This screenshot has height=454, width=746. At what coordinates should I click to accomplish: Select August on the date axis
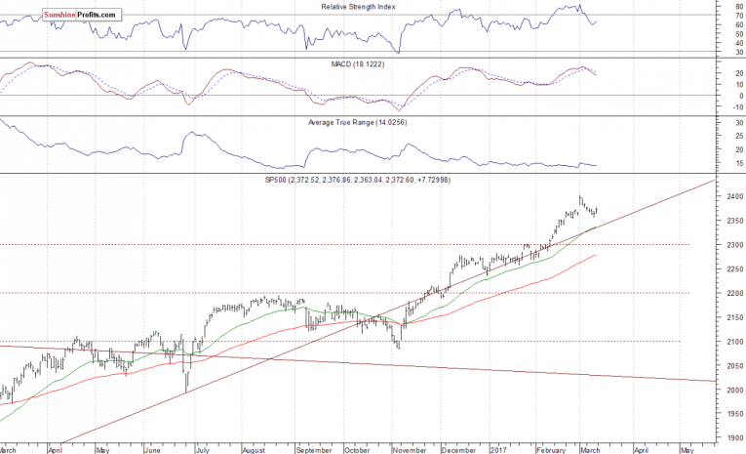255,449
